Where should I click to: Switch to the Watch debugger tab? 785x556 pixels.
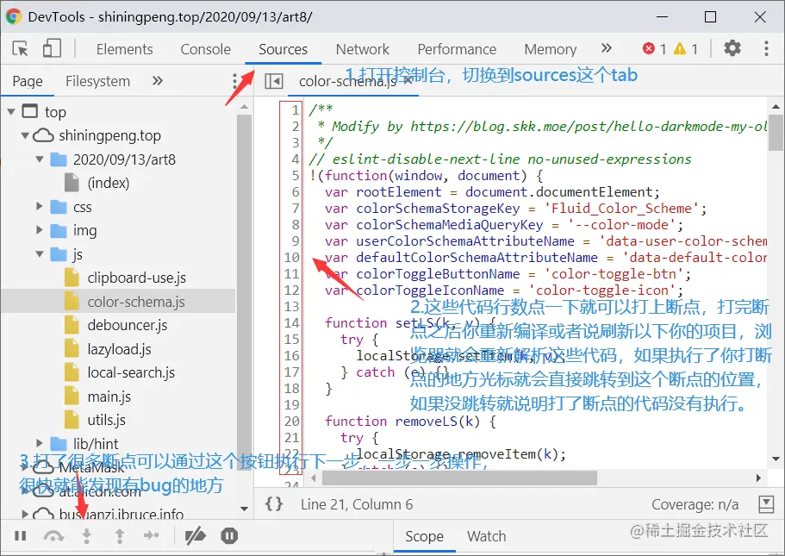click(486, 536)
